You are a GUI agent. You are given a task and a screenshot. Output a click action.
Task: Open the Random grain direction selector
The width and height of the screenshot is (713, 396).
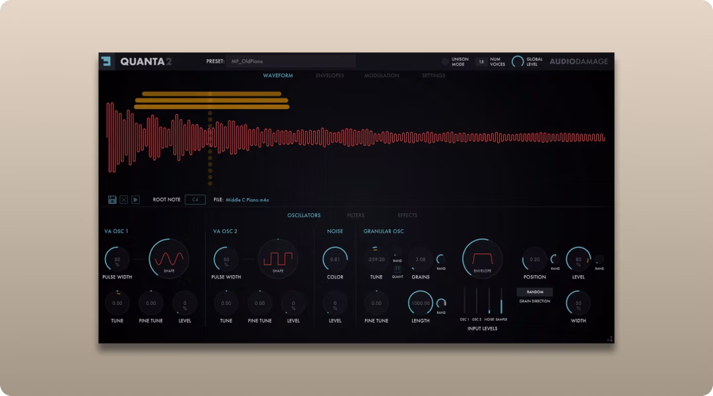[535, 292]
